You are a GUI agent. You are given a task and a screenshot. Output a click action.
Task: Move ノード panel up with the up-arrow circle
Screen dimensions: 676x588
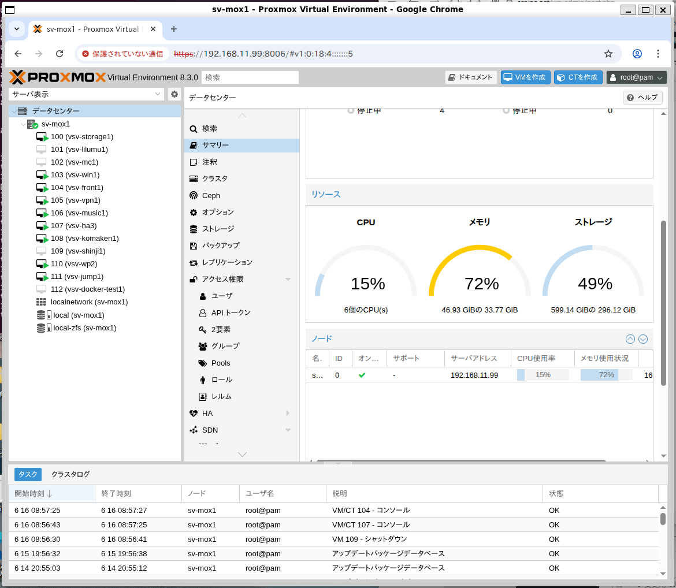coord(630,339)
